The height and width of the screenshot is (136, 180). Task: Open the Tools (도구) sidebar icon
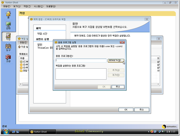8,48
